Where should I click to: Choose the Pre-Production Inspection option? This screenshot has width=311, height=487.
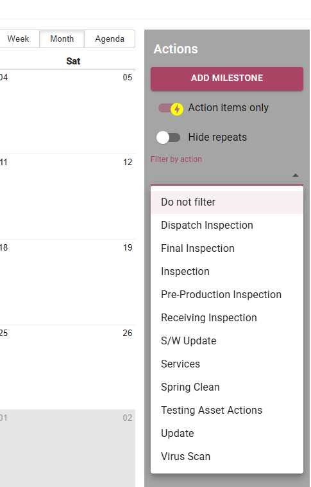[x=227, y=295]
